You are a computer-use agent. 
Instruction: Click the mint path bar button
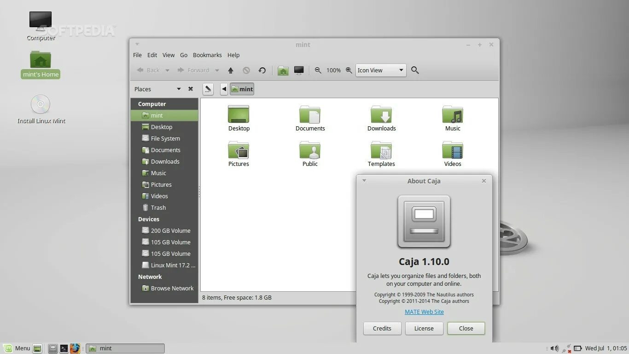tap(242, 89)
